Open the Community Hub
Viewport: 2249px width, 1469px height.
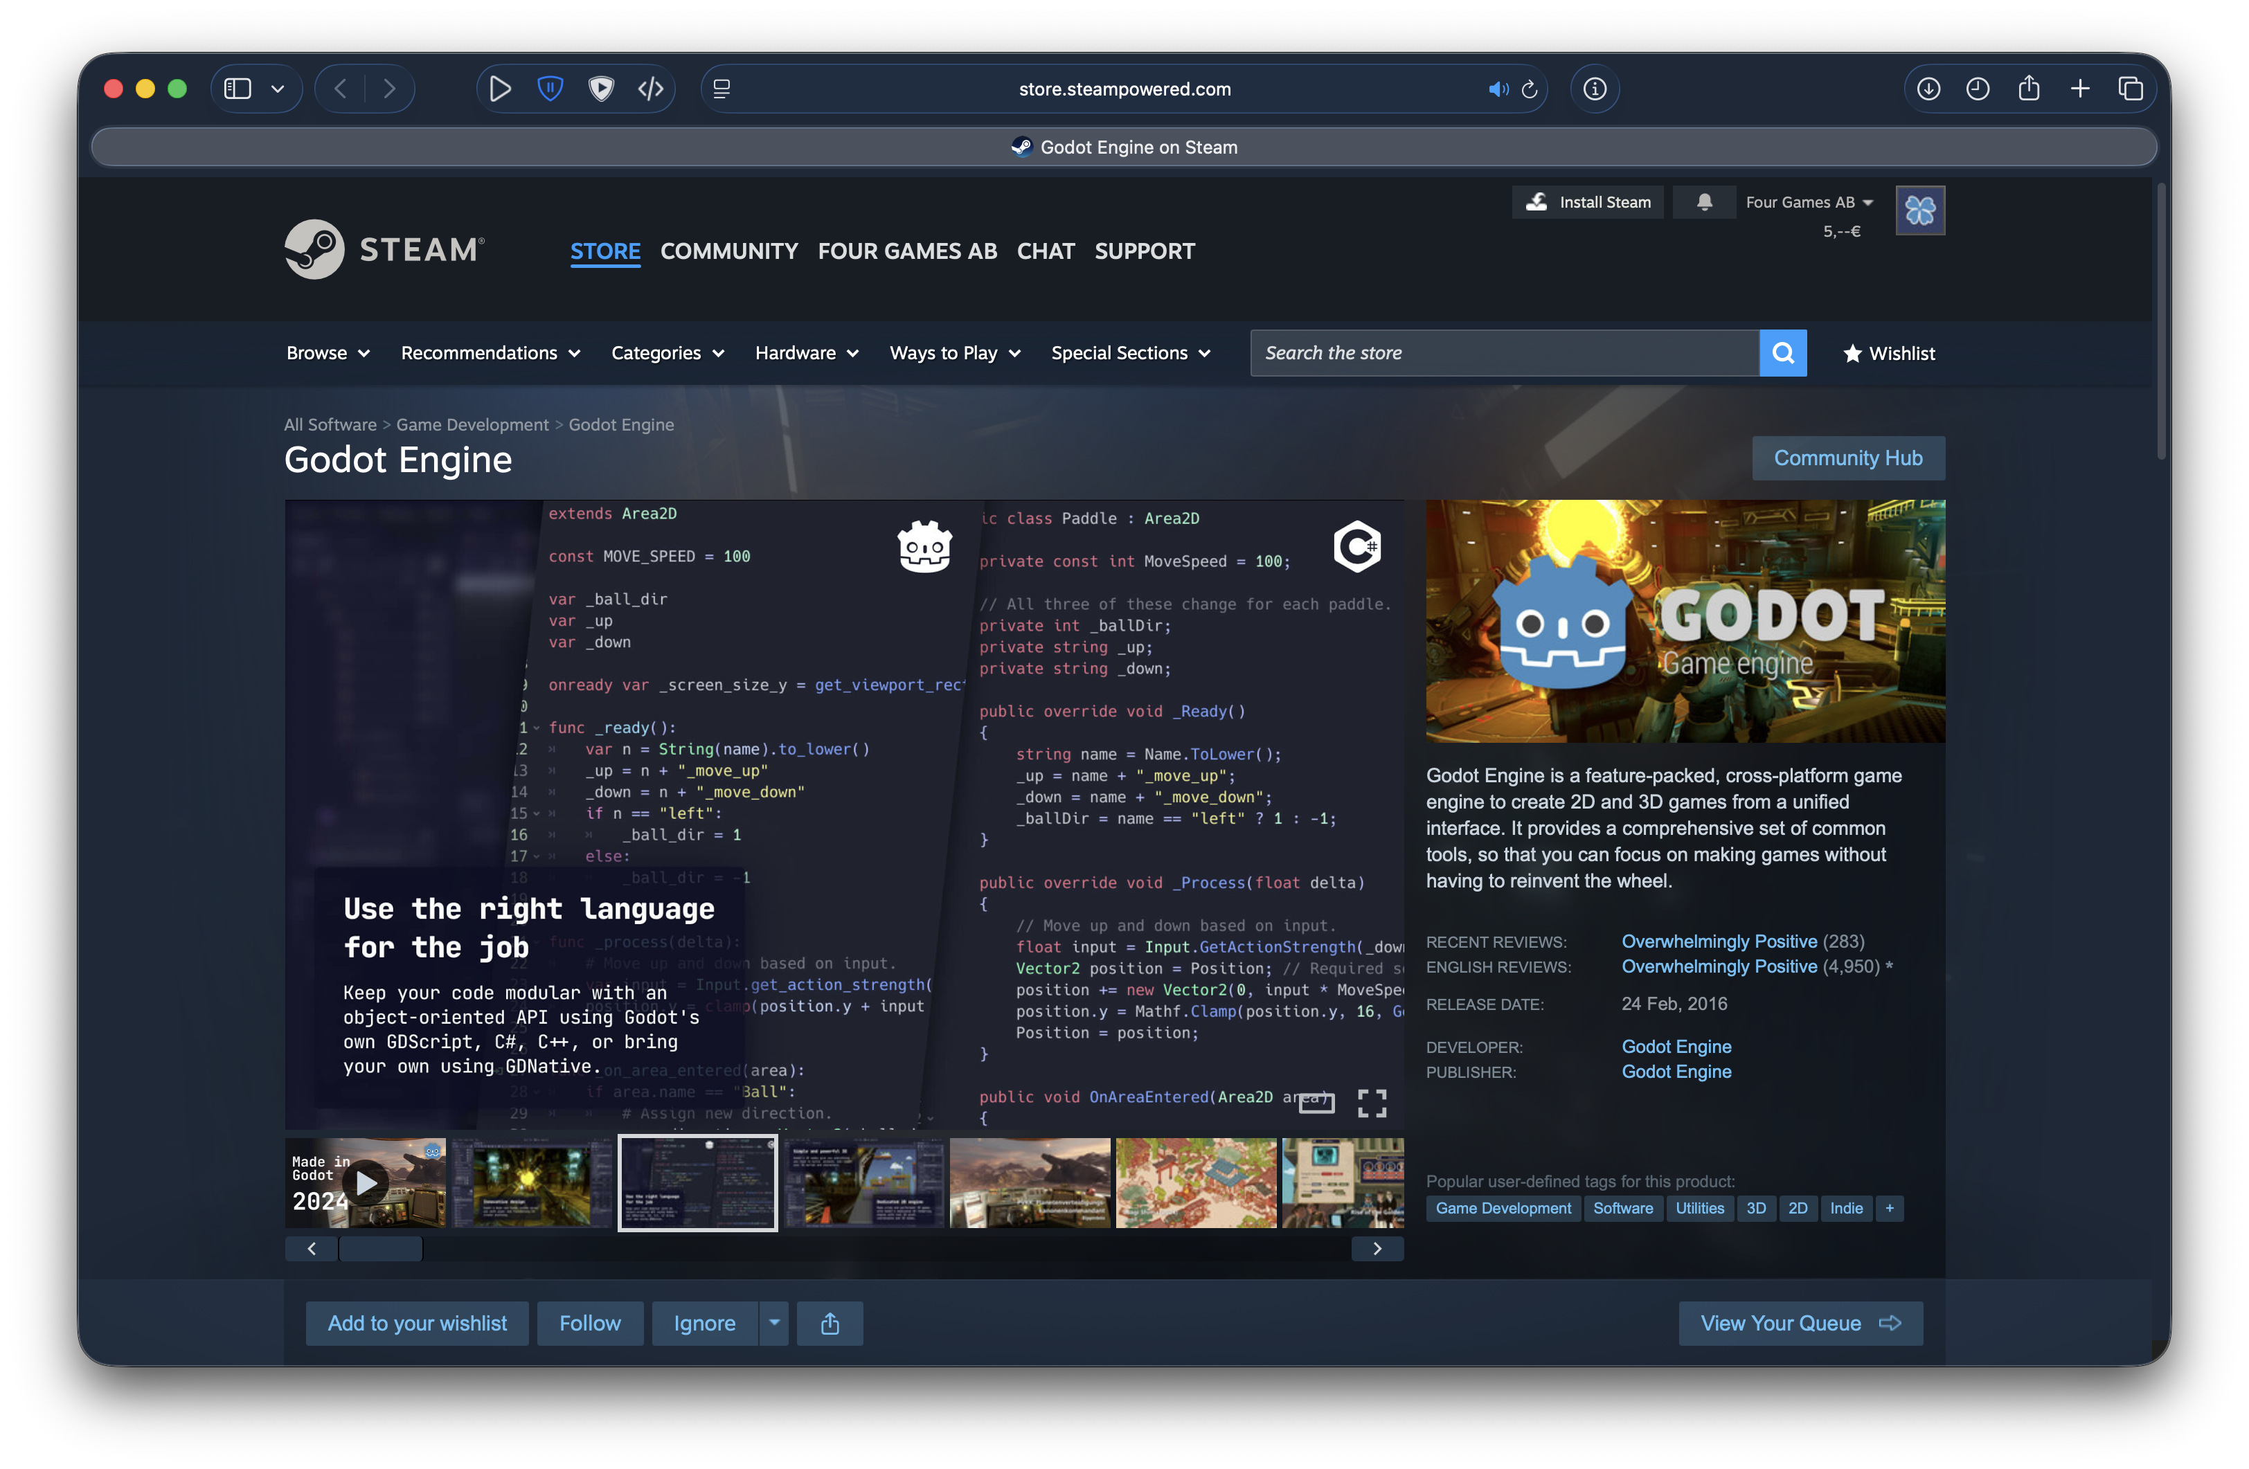pyautogui.click(x=1848, y=458)
